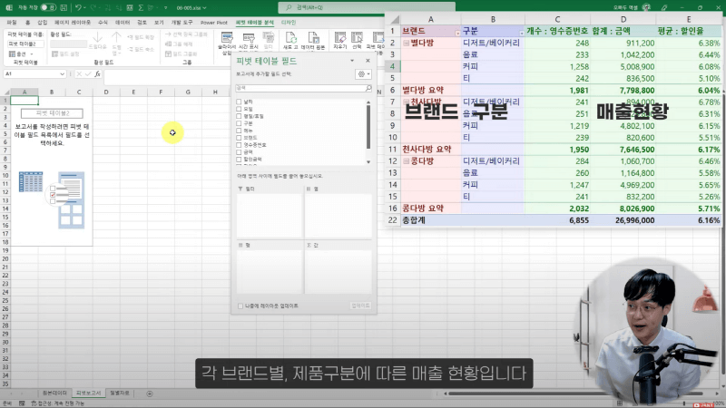726x408 pixels.
Task: Check the 구분 field checkbox
Action: click(239, 123)
